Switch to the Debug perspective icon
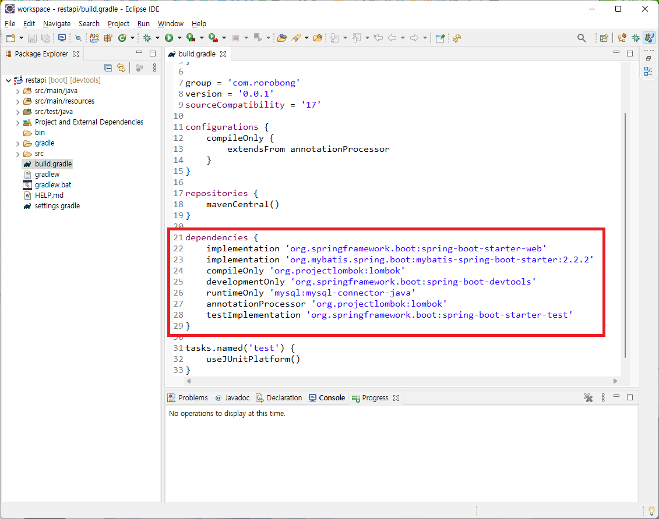 pos(636,38)
